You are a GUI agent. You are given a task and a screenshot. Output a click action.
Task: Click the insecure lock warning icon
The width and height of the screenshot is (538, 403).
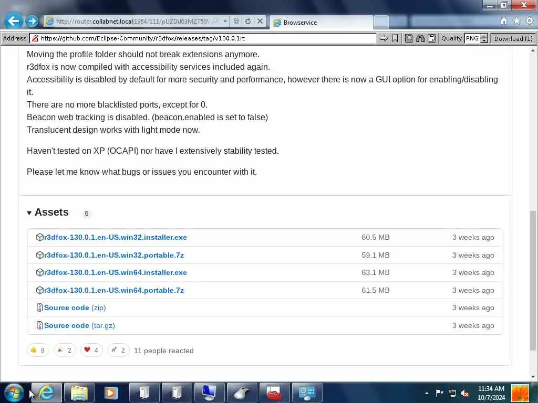(35, 38)
